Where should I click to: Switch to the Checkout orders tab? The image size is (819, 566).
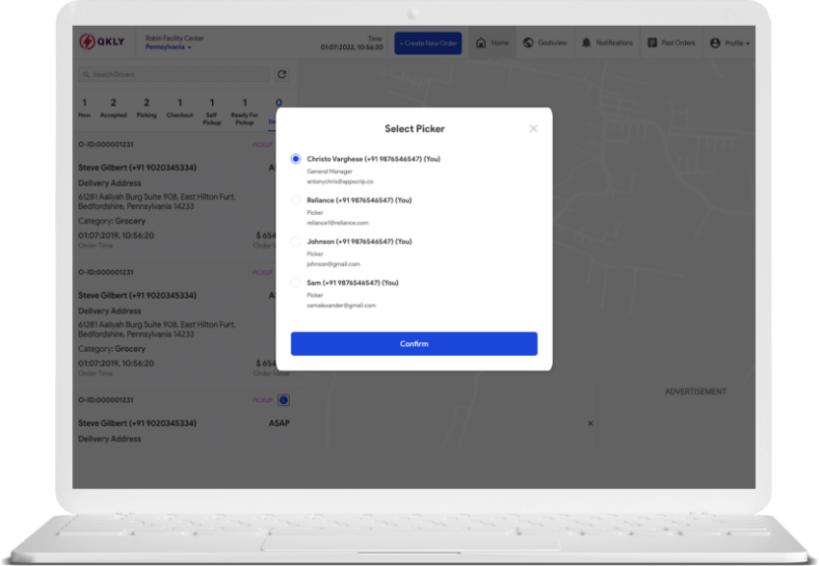179,108
